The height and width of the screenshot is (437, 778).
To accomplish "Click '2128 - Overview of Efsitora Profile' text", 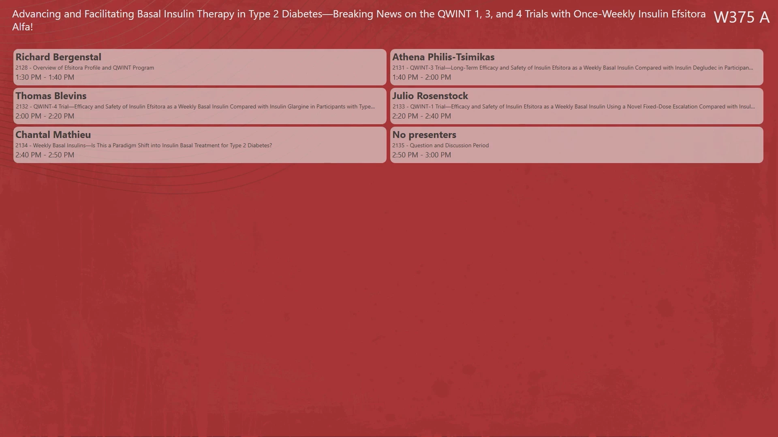I will [85, 68].
